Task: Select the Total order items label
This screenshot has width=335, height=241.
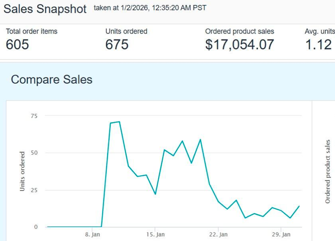Action: click(32, 32)
